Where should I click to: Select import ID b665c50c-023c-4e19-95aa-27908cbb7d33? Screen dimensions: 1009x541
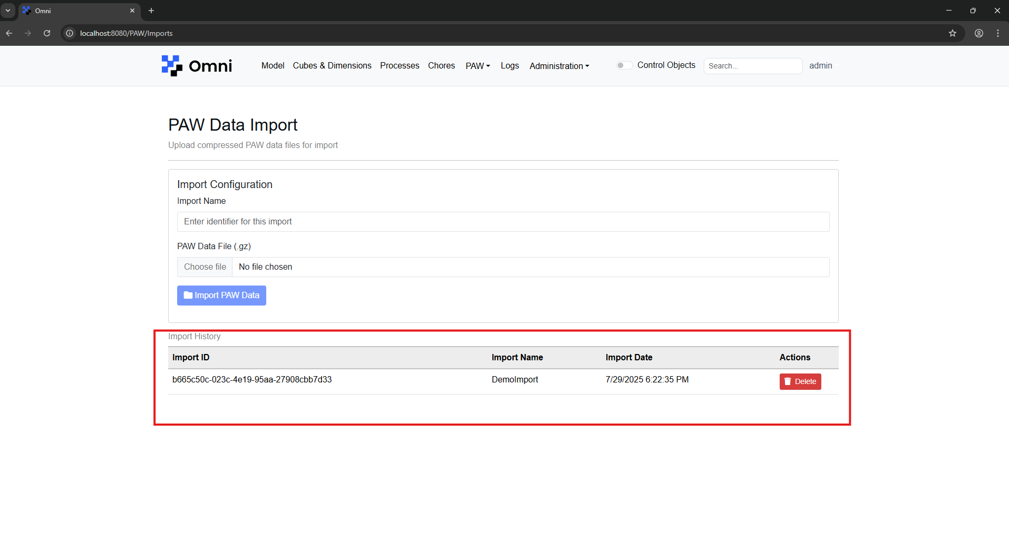tap(252, 379)
